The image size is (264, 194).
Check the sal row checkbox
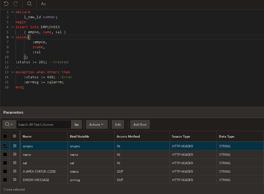pyautogui.click(x=5, y=163)
